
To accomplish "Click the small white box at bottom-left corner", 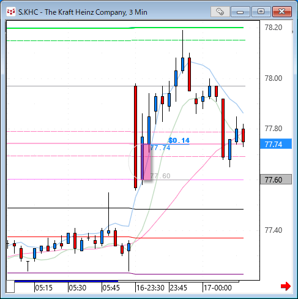I will [10, 287].
